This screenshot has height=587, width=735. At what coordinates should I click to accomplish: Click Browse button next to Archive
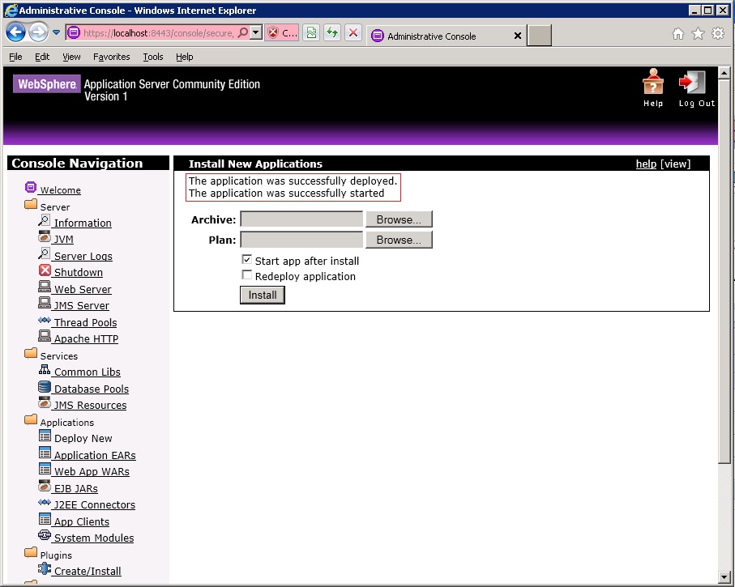coord(399,219)
